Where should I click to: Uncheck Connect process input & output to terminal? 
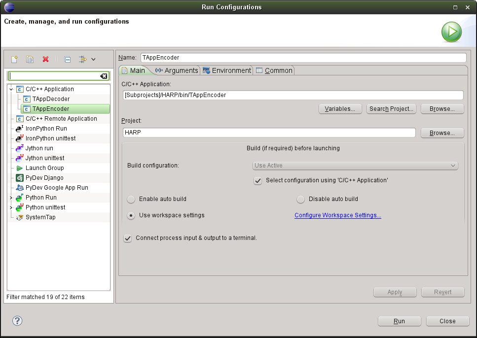(x=128, y=238)
